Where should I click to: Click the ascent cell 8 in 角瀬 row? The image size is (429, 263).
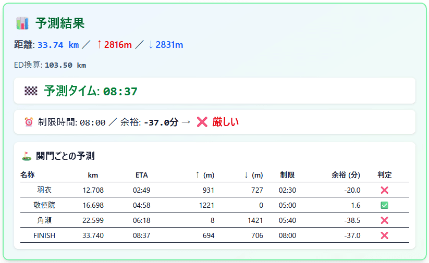[x=213, y=220]
